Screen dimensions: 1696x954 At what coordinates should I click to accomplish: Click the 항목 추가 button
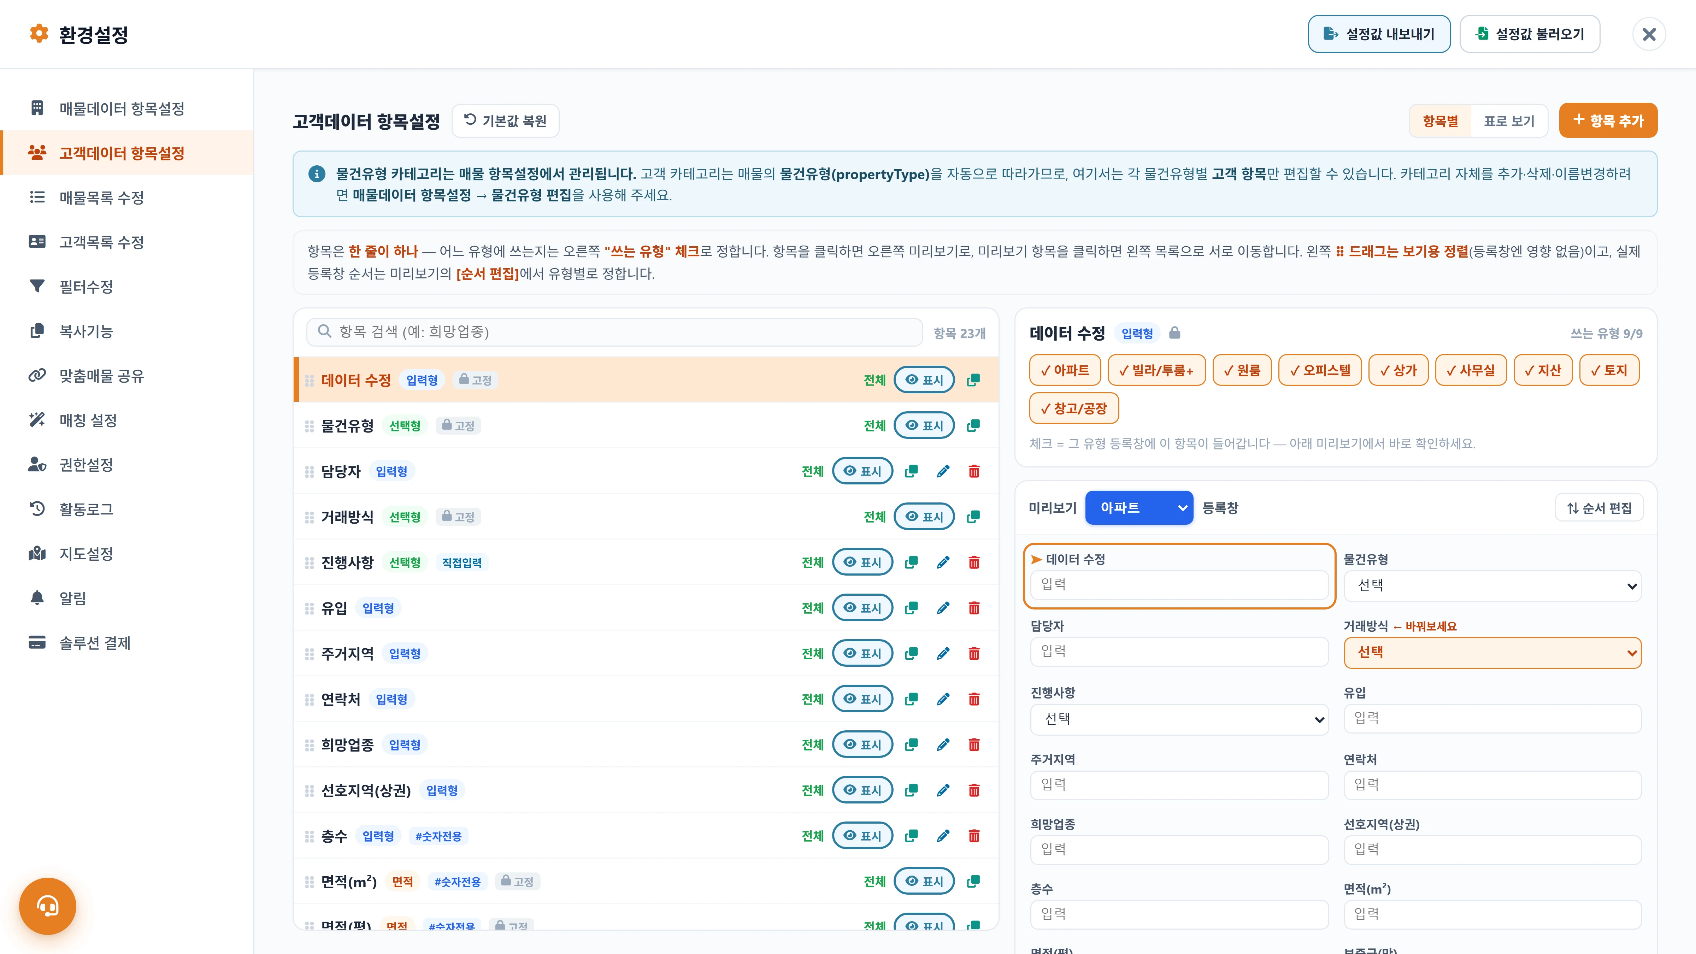(1608, 120)
